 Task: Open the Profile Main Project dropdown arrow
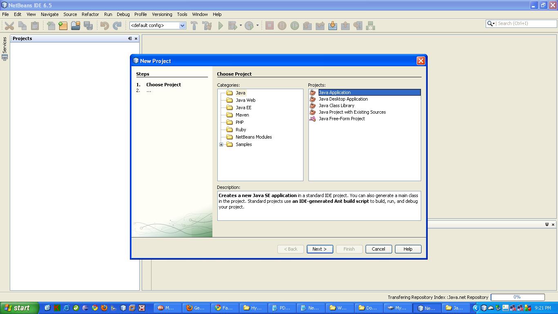(257, 26)
